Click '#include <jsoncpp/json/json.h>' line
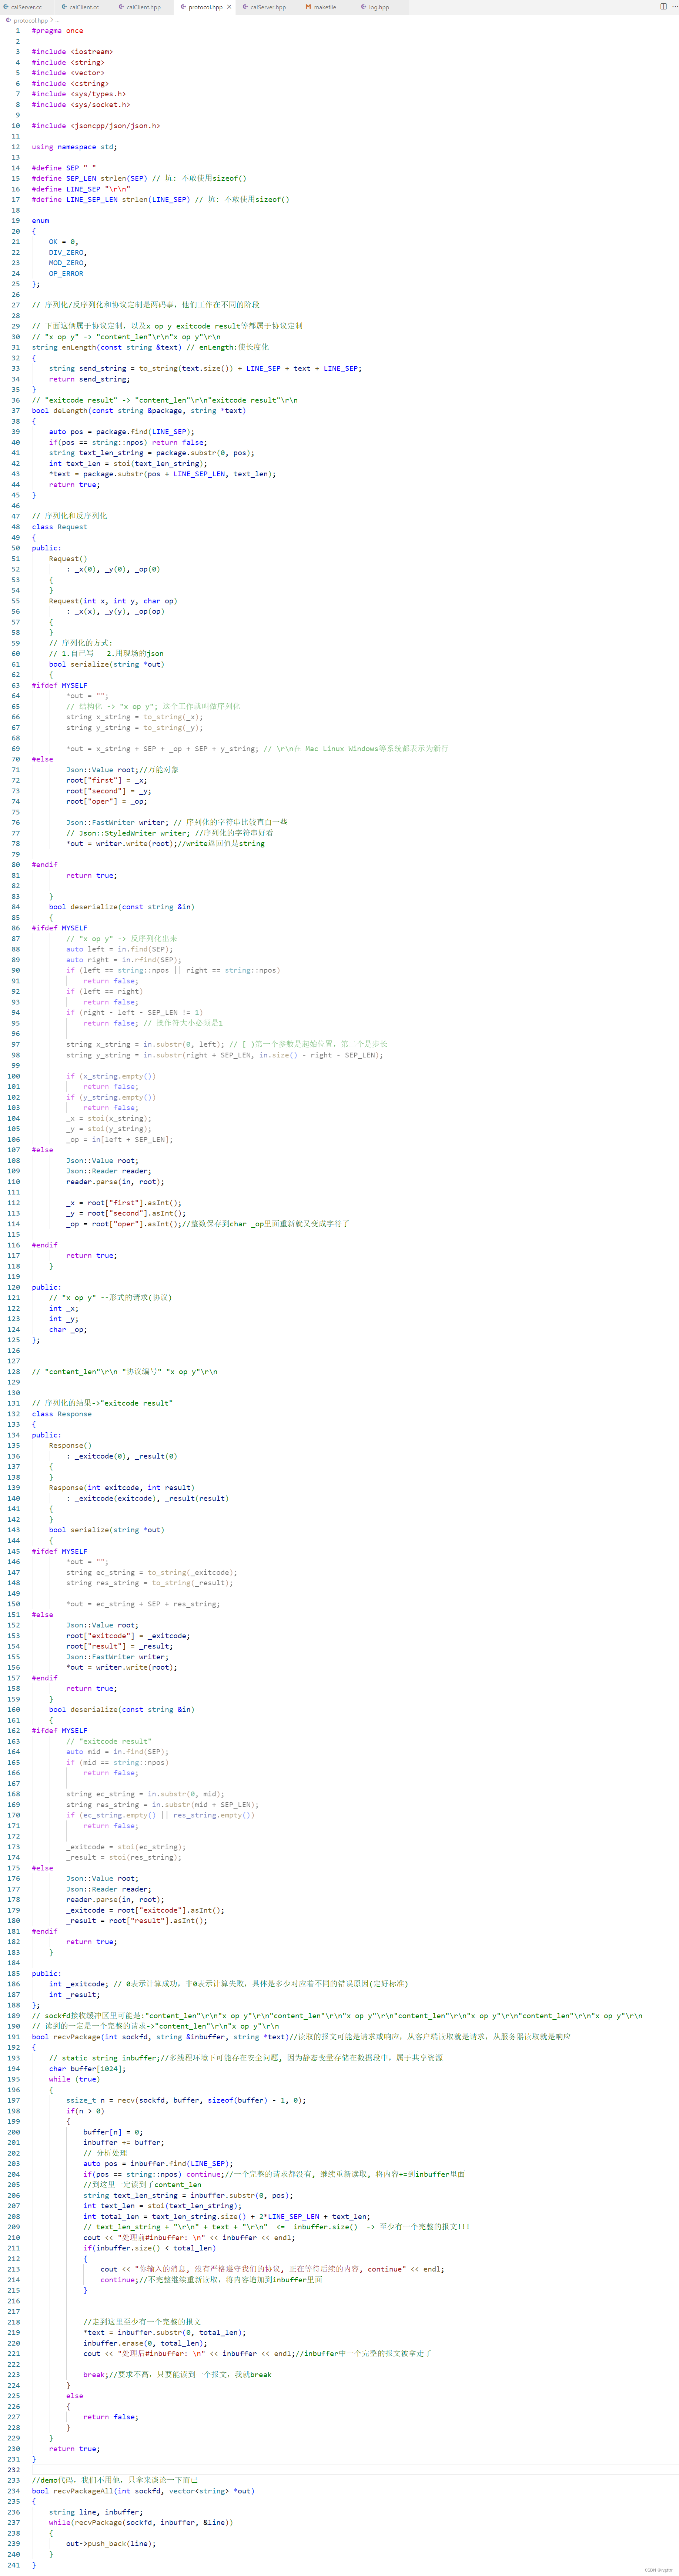The width and height of the screenshot is (679, 2576). click(95, 126)
